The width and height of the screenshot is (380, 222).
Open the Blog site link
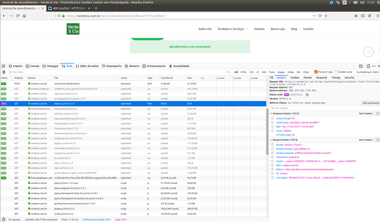coord(294,29)
